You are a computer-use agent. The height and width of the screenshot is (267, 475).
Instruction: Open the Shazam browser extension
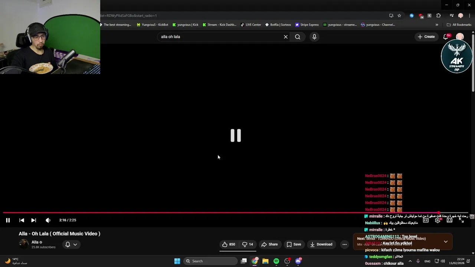412,16
